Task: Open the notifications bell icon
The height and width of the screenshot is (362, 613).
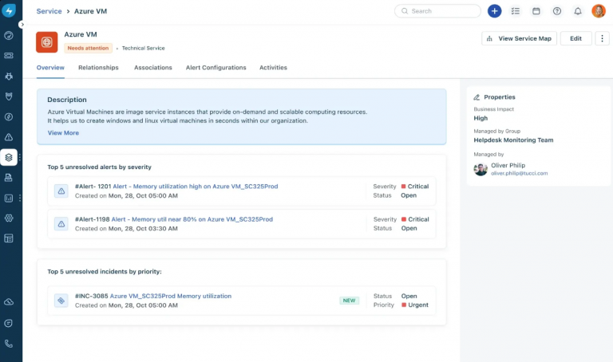Action: tap(577, 11)
